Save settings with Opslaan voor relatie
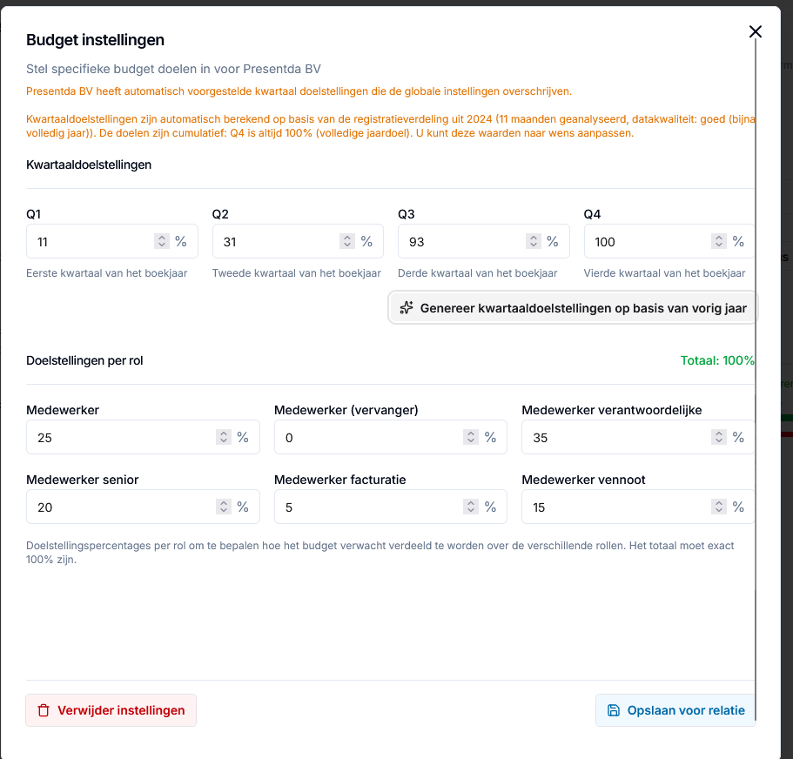793x759 pixels. pos(675,710)
